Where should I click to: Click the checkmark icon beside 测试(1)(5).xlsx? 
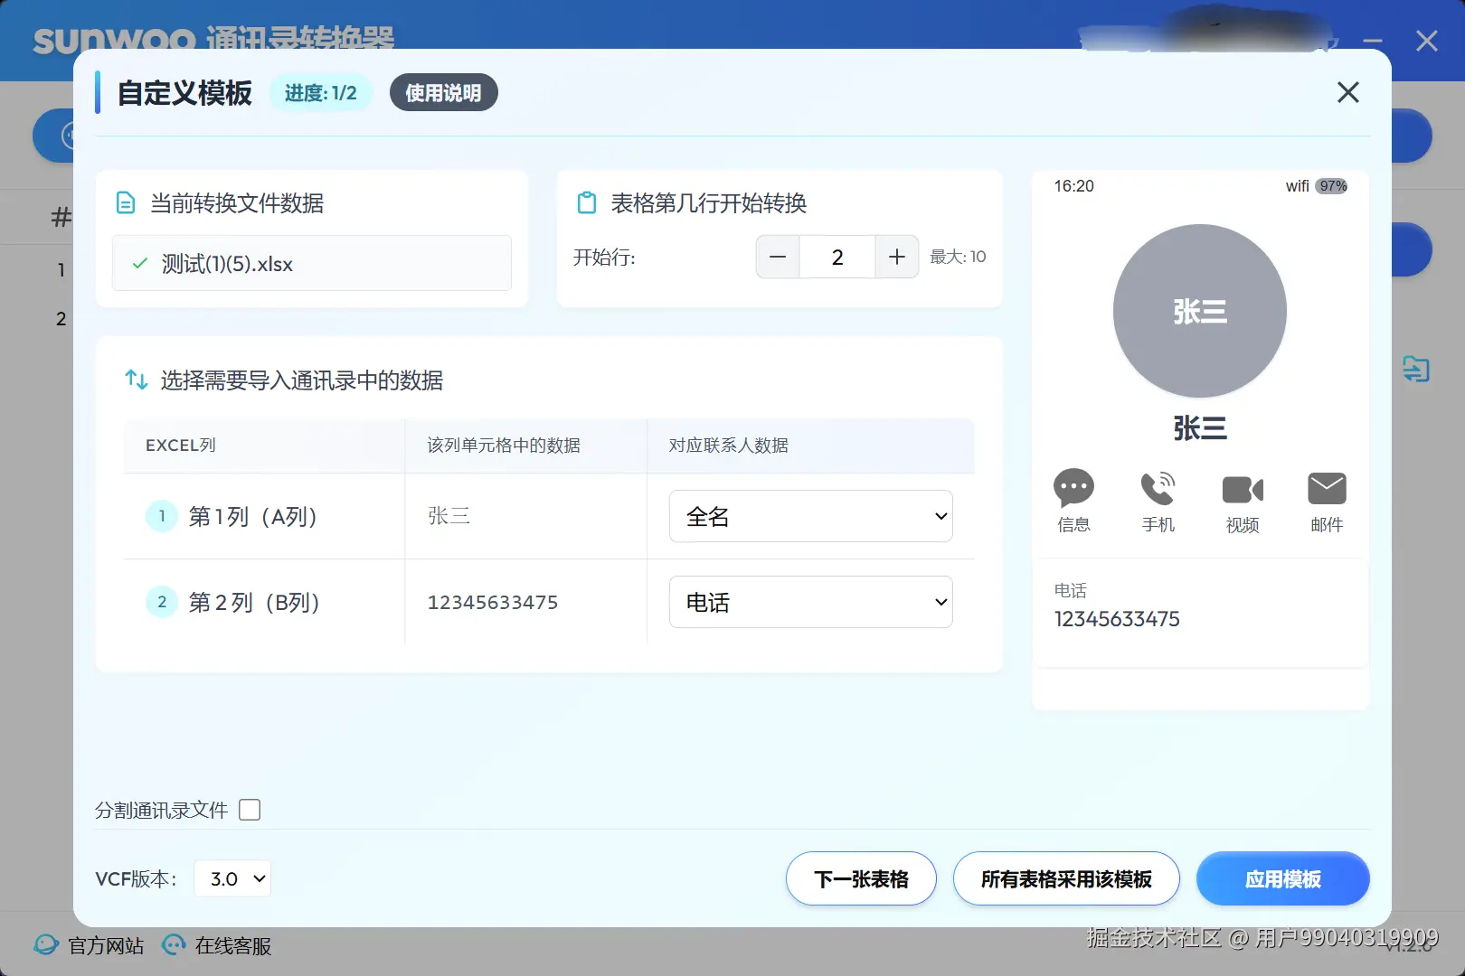click(x=140, y=264)
